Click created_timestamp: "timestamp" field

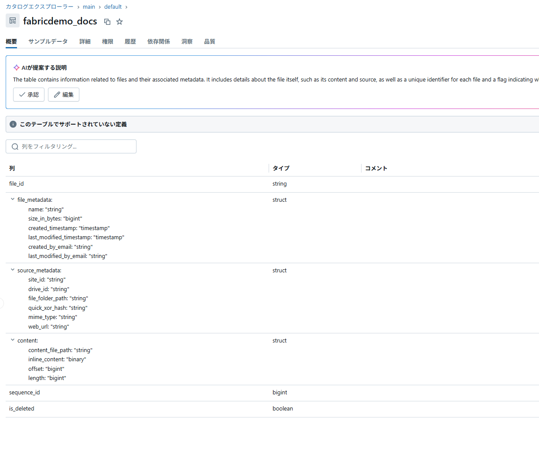[x=69, y=228]
